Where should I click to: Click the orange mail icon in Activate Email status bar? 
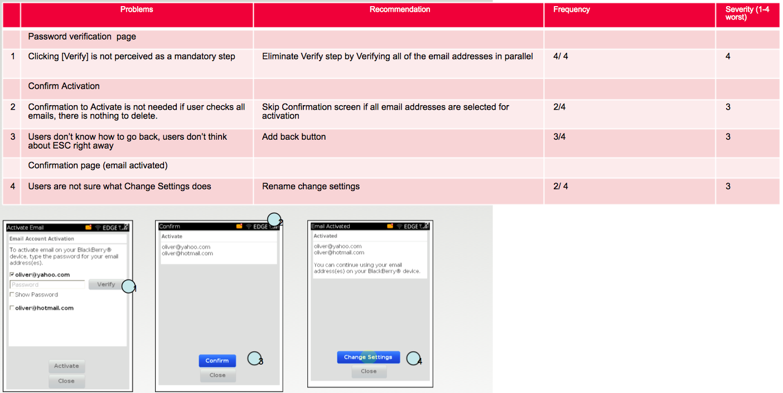pos(89,228)
